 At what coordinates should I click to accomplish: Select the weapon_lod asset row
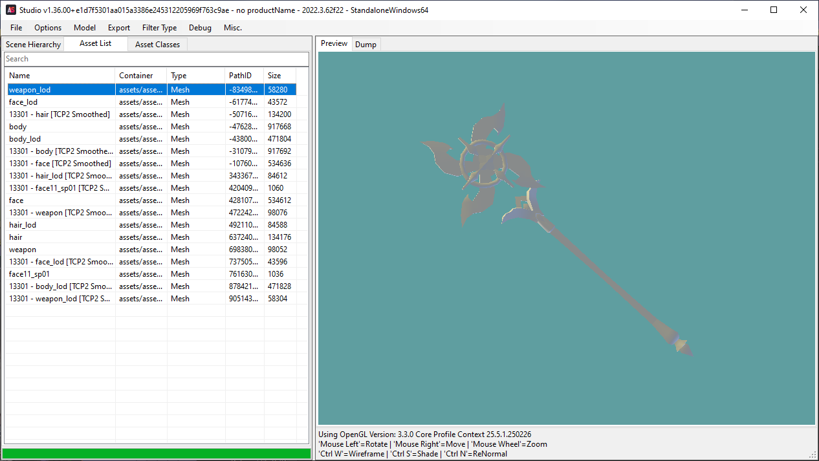coord(151,90)
